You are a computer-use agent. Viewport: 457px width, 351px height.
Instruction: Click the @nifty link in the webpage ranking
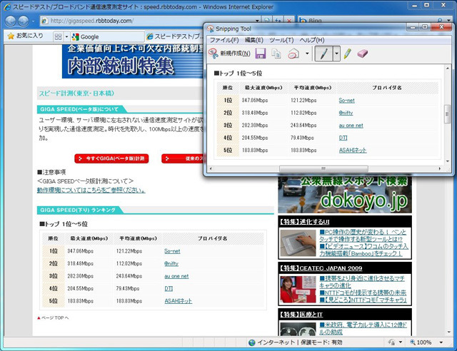[x=171, y=264]
